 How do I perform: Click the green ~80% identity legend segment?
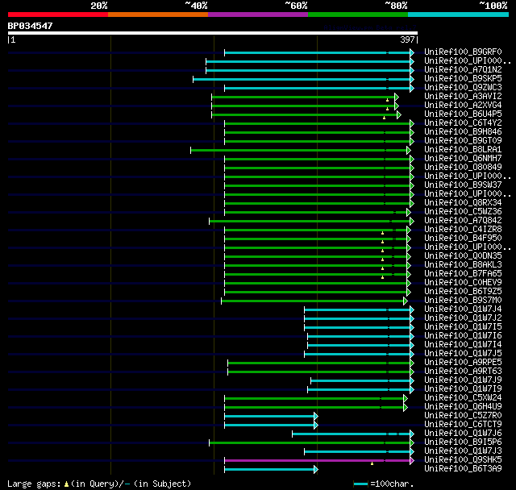point(358,15)
